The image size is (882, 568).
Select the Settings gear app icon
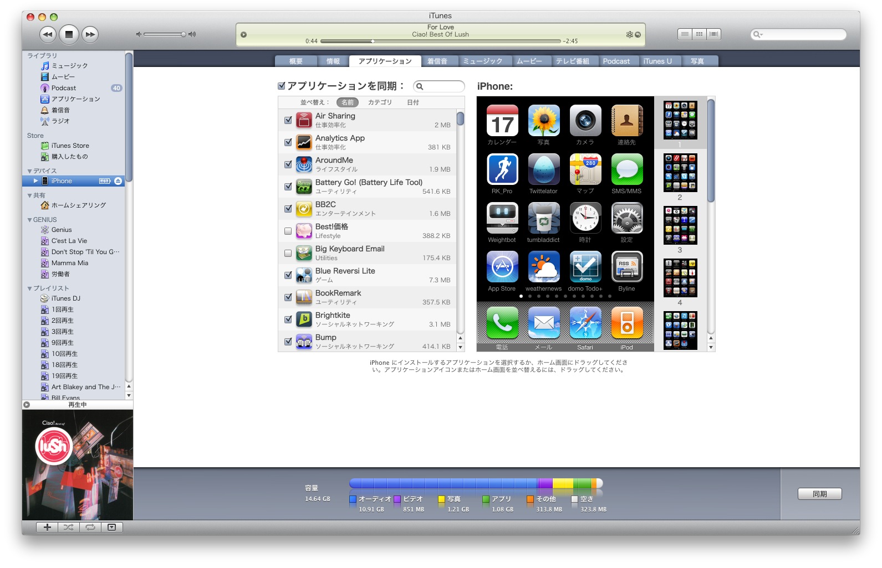[627, 218]
